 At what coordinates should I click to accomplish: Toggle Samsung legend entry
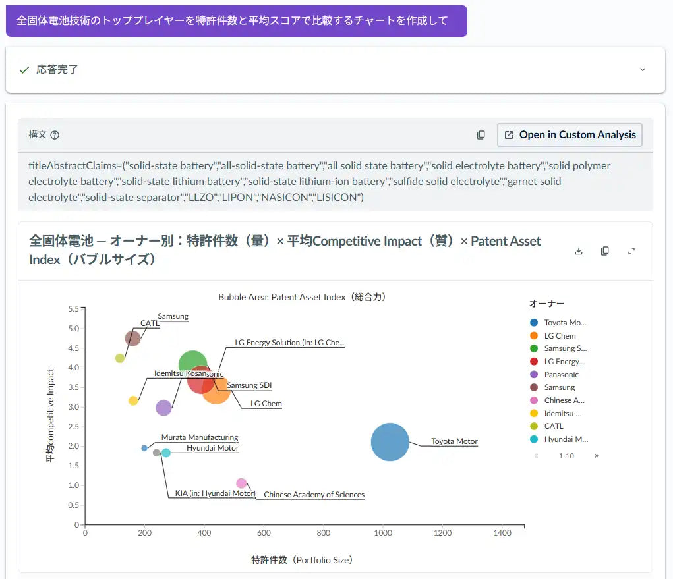click(x=552, y=387)
